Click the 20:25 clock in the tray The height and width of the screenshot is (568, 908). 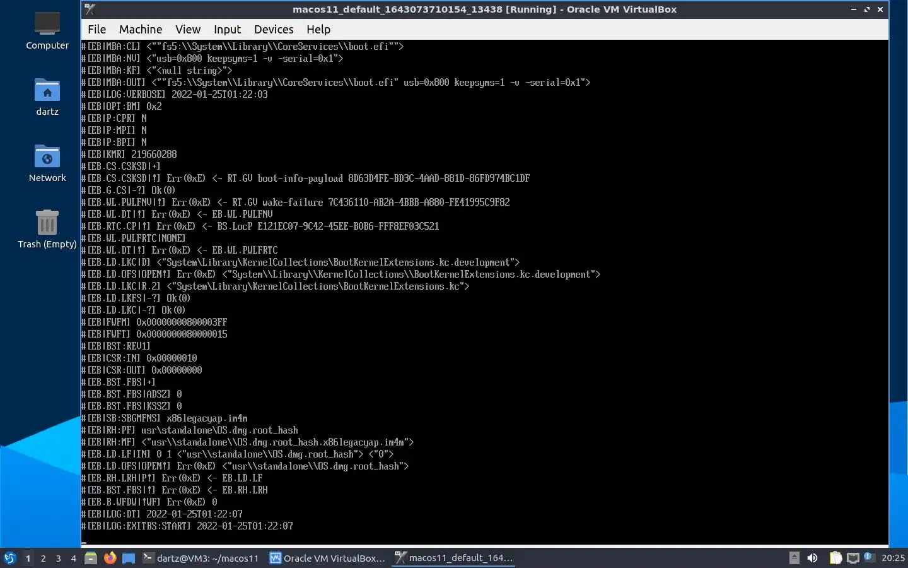click(x=893, y=558)
